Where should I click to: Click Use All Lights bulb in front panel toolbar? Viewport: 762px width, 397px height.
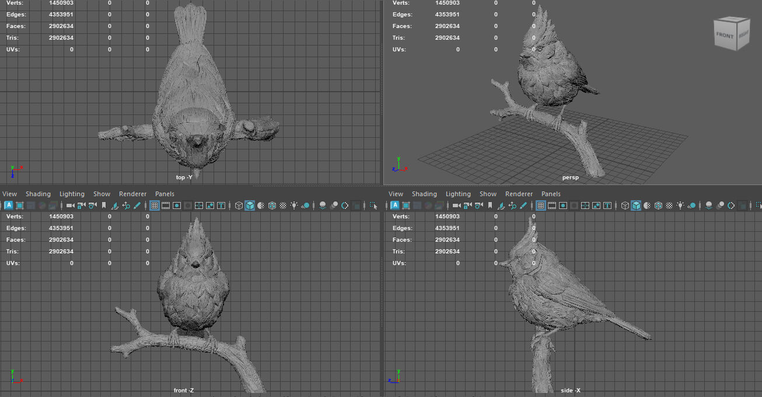tap(294, 206)
